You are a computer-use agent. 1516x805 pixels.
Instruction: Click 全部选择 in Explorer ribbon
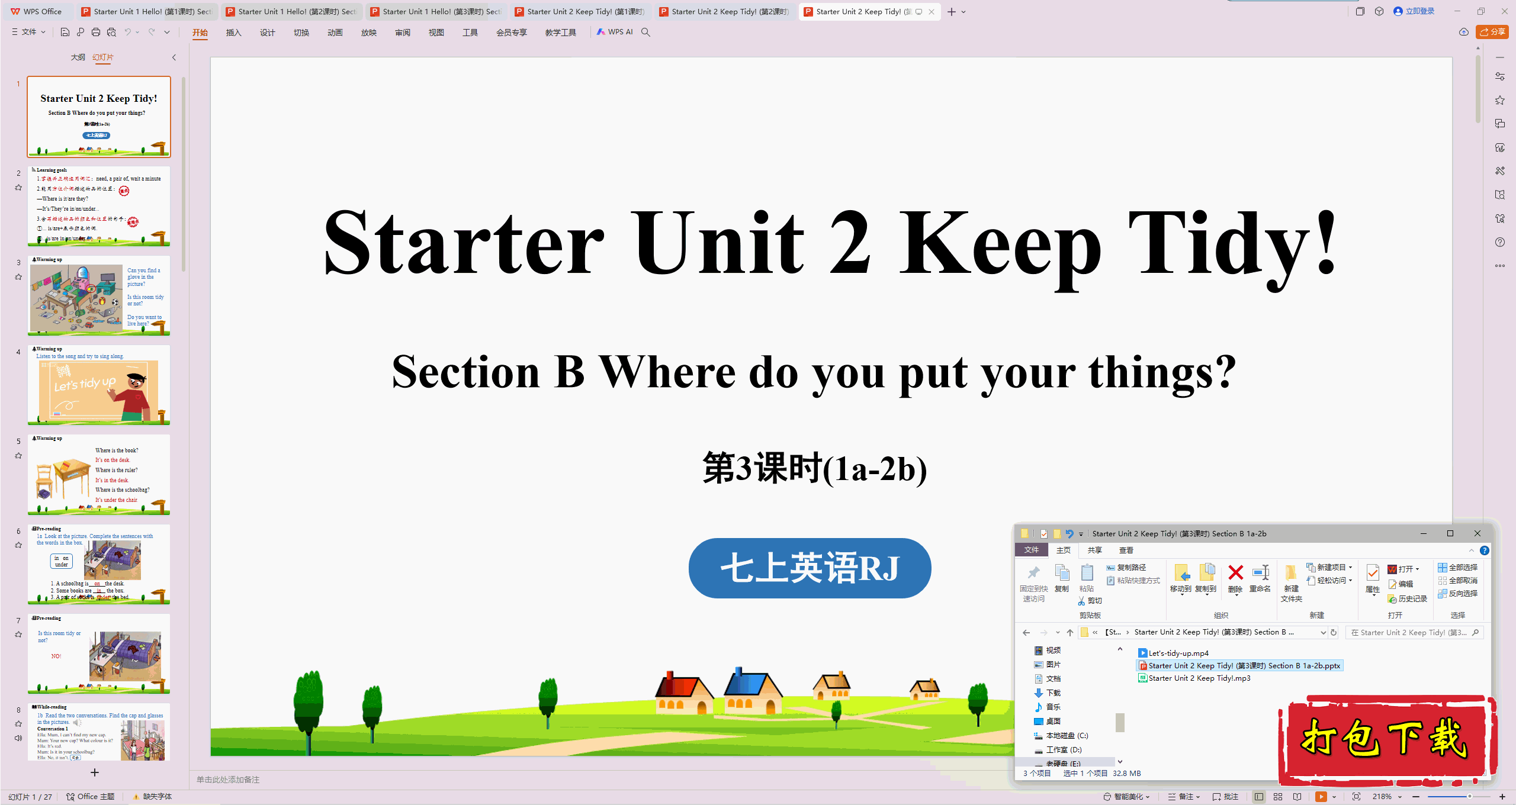point(1458,567)
